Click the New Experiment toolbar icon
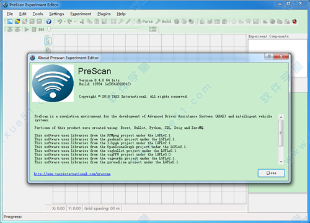Viewport: 310px width, 223px height. pos(10,22)
